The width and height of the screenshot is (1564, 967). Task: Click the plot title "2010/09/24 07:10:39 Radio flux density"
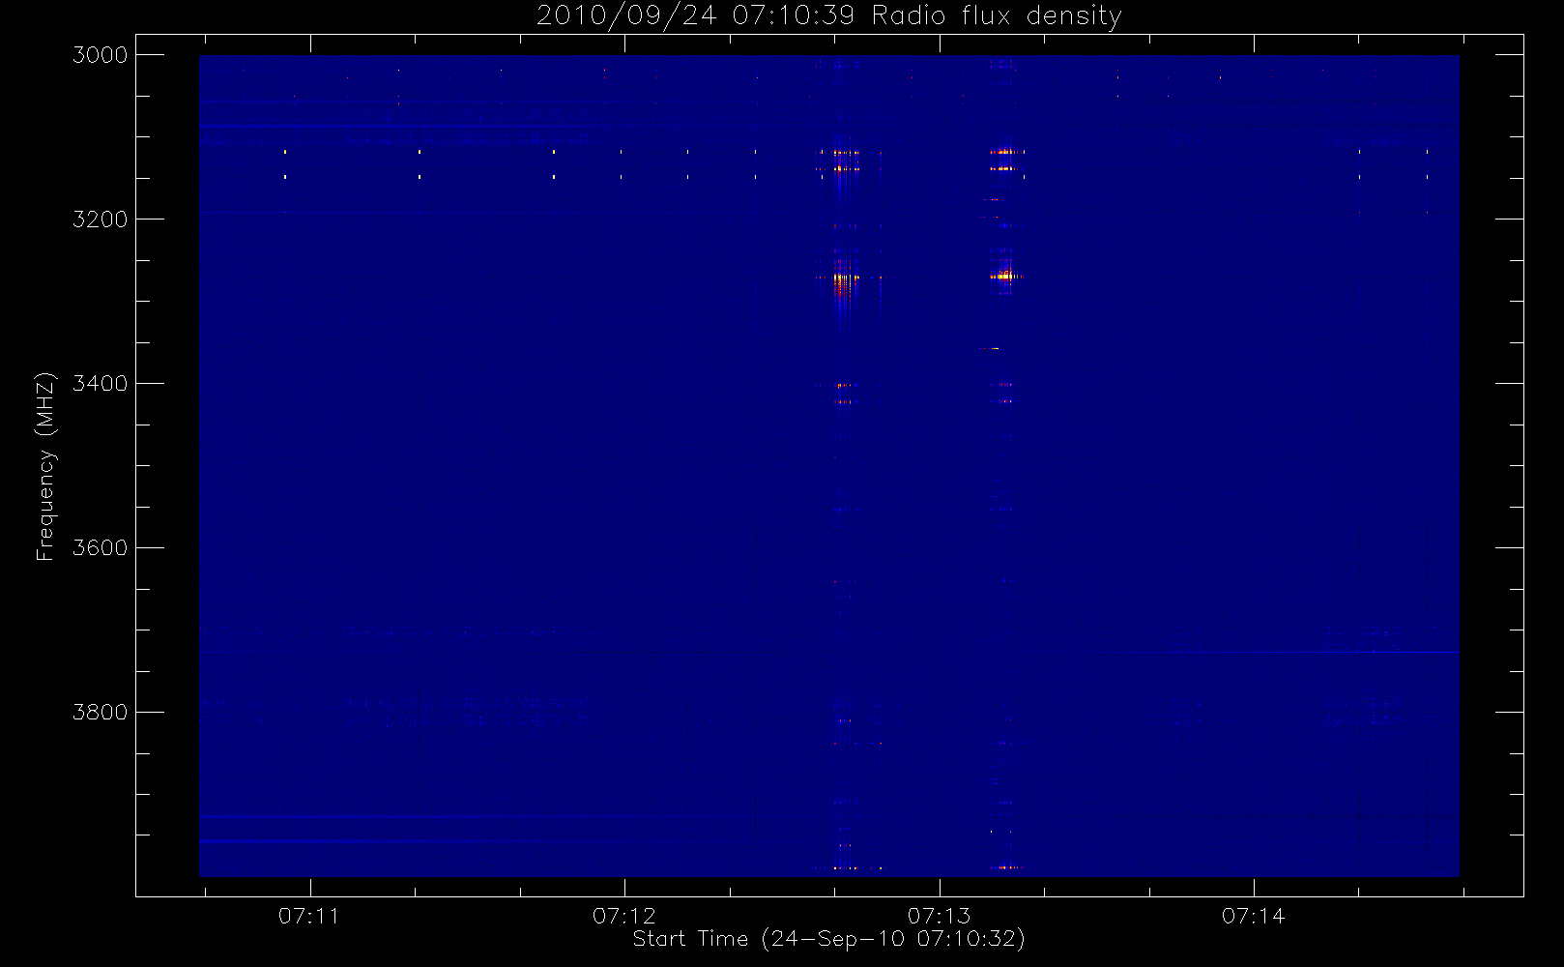828,16
